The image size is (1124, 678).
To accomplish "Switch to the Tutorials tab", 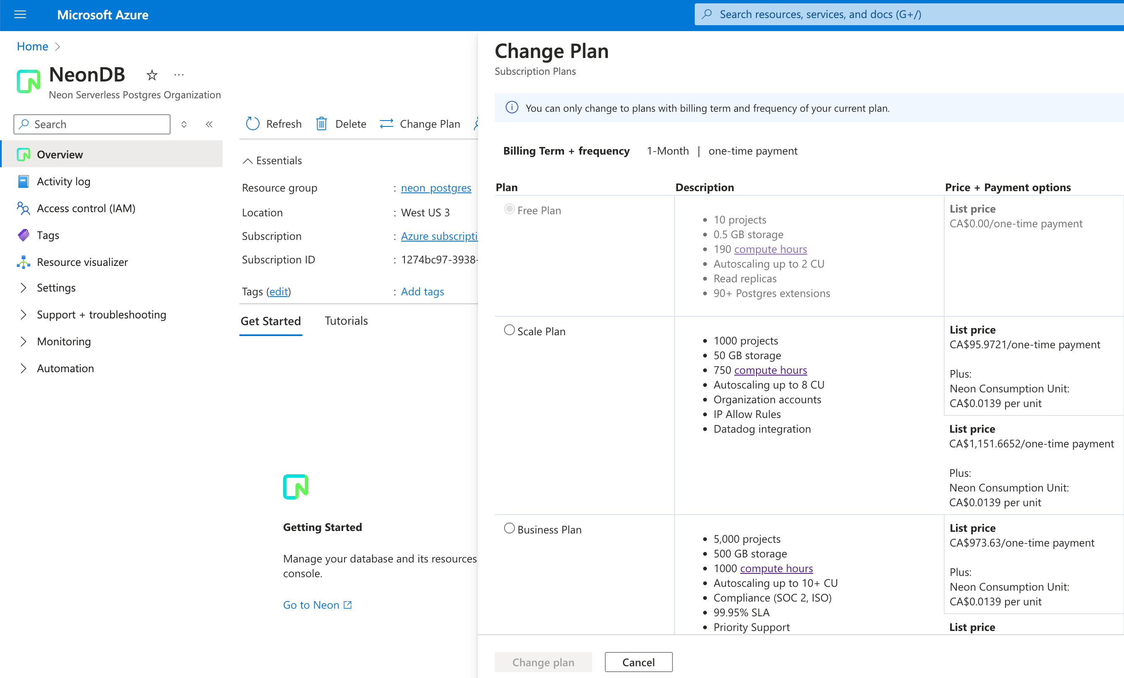I will (x=346, y=321).
